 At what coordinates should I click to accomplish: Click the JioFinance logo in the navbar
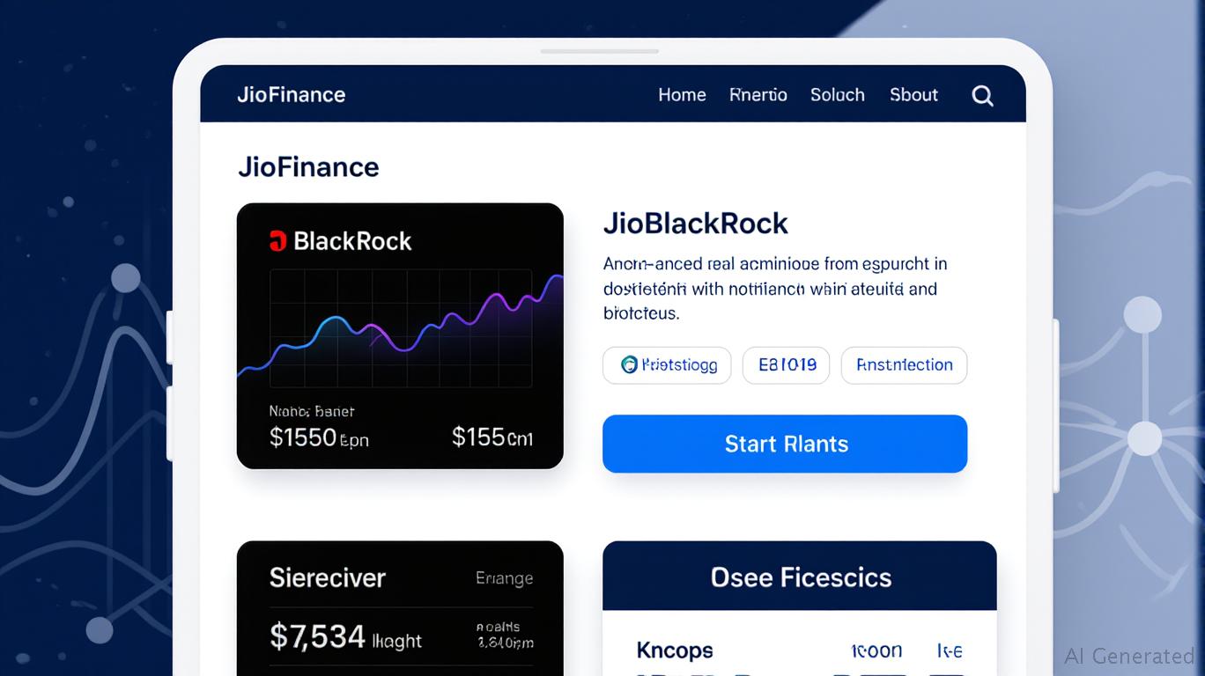point(291,95)
